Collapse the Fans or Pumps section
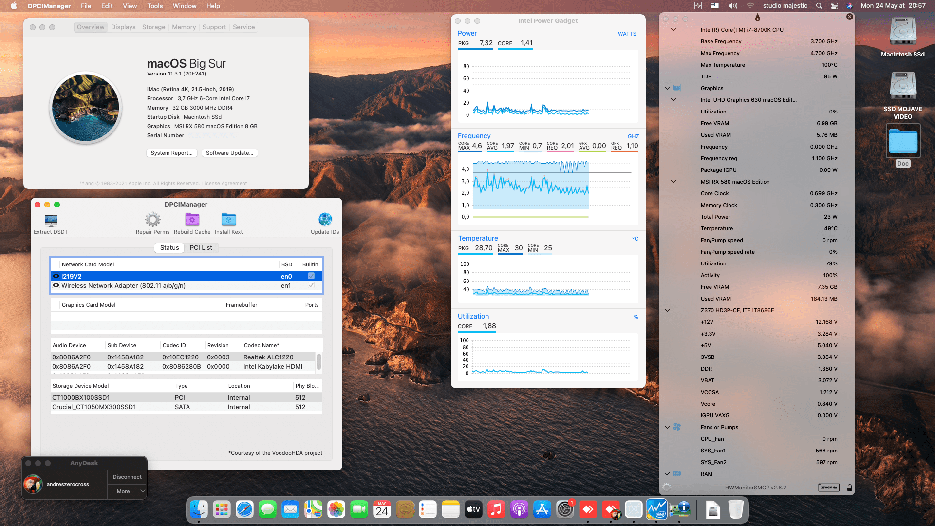Image resolution: width=935 pixels, height=526 pixels. pos(667,427)
